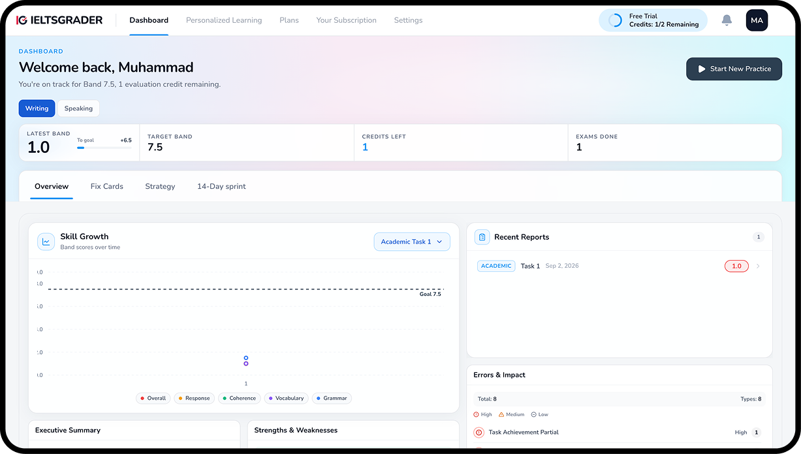Open the Plans nav item
801x454 pixels.
click(x=289, y=20)
